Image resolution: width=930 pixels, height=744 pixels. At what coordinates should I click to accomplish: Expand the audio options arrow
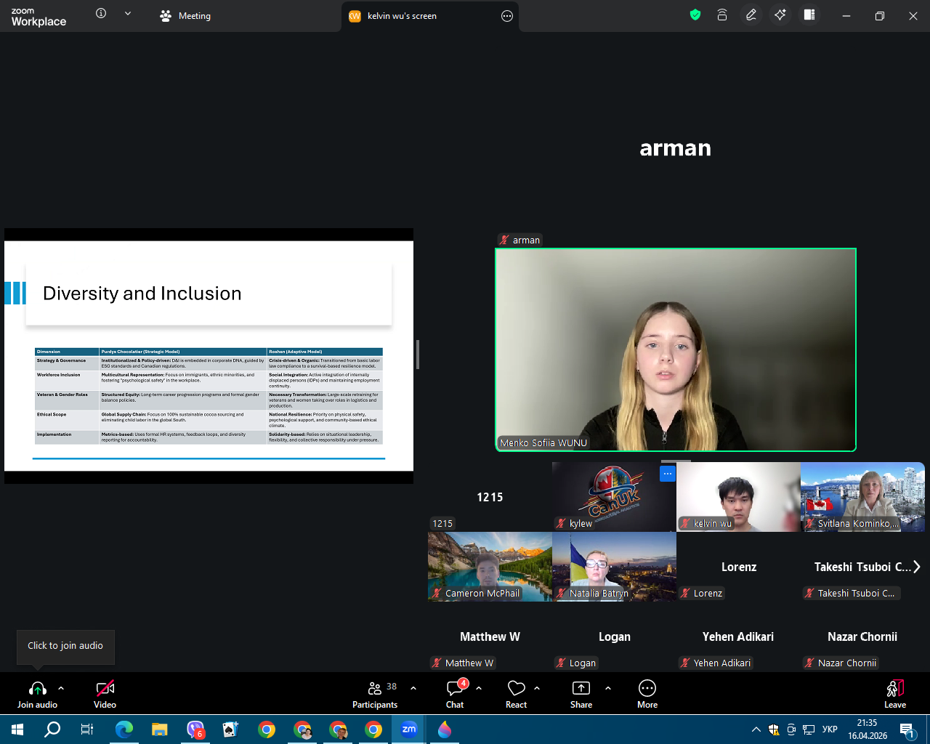tap(61, 687)
